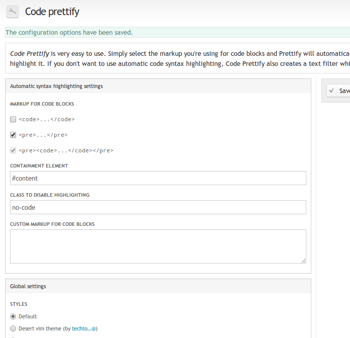
Task: Uncheck the <pre>...</pre> markup checkbox
Action: point(13,135)
